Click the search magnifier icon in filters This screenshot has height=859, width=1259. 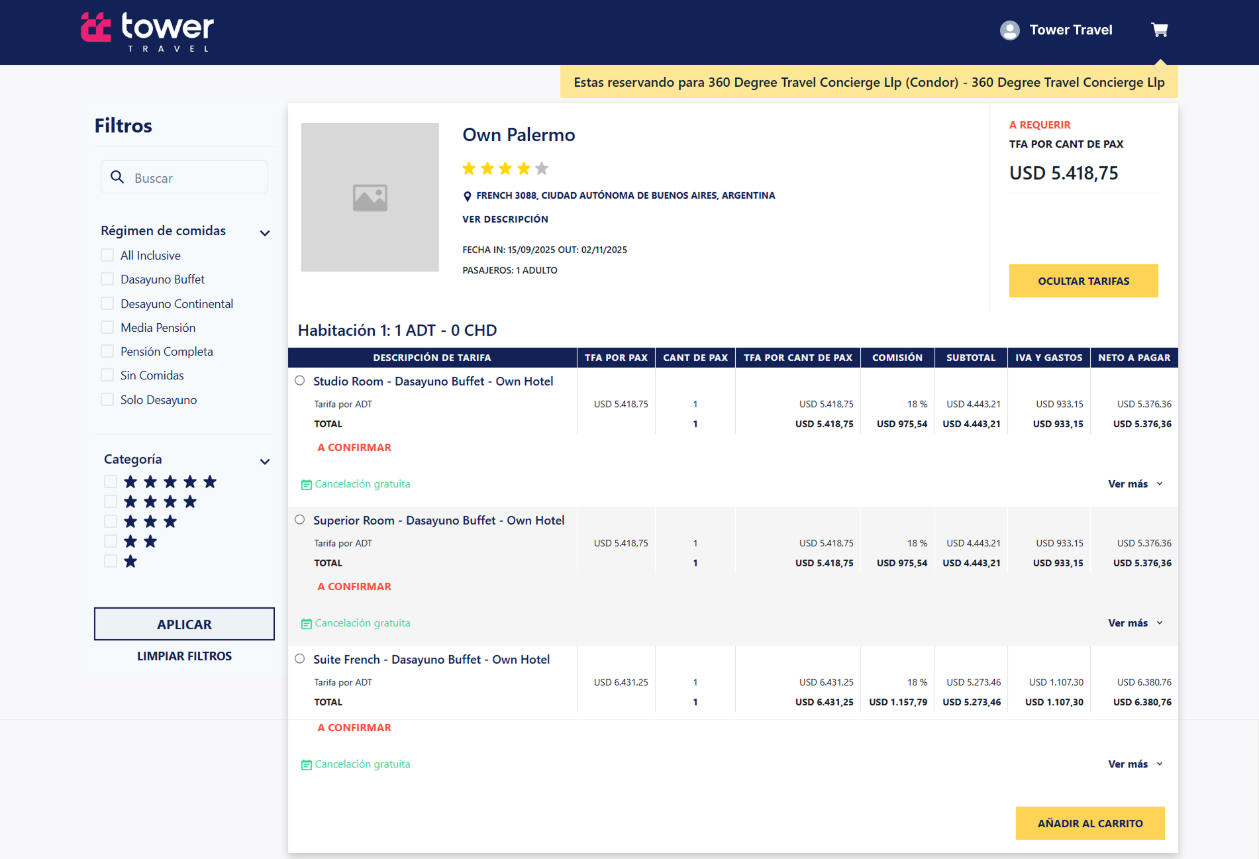117,177
